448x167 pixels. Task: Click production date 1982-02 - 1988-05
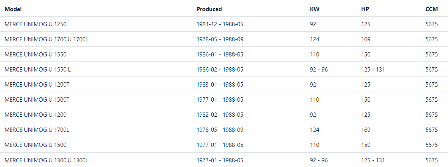coord(220,115)
